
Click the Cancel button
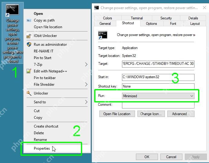tap(171, 157)
